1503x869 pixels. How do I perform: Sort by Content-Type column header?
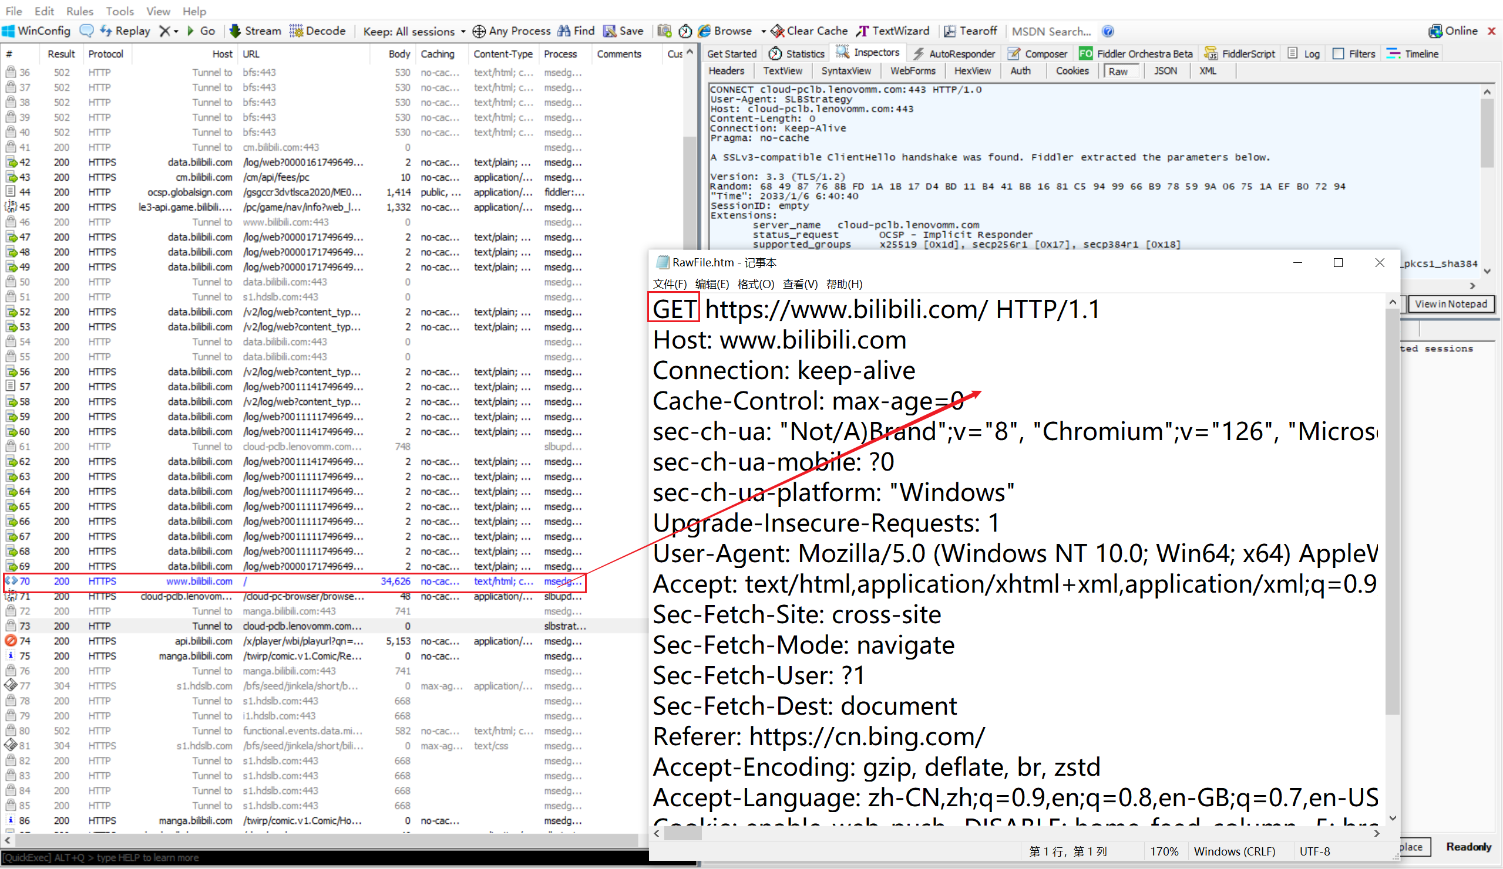pos(503,53)
